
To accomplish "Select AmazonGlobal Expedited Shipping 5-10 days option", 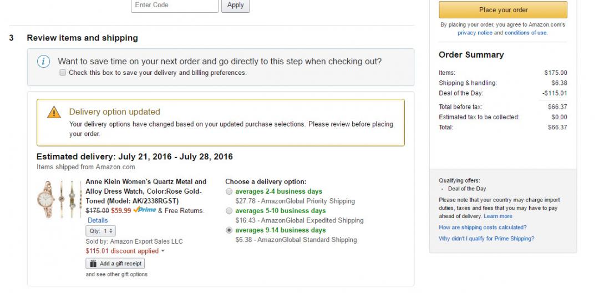I will tap(230, 211).
